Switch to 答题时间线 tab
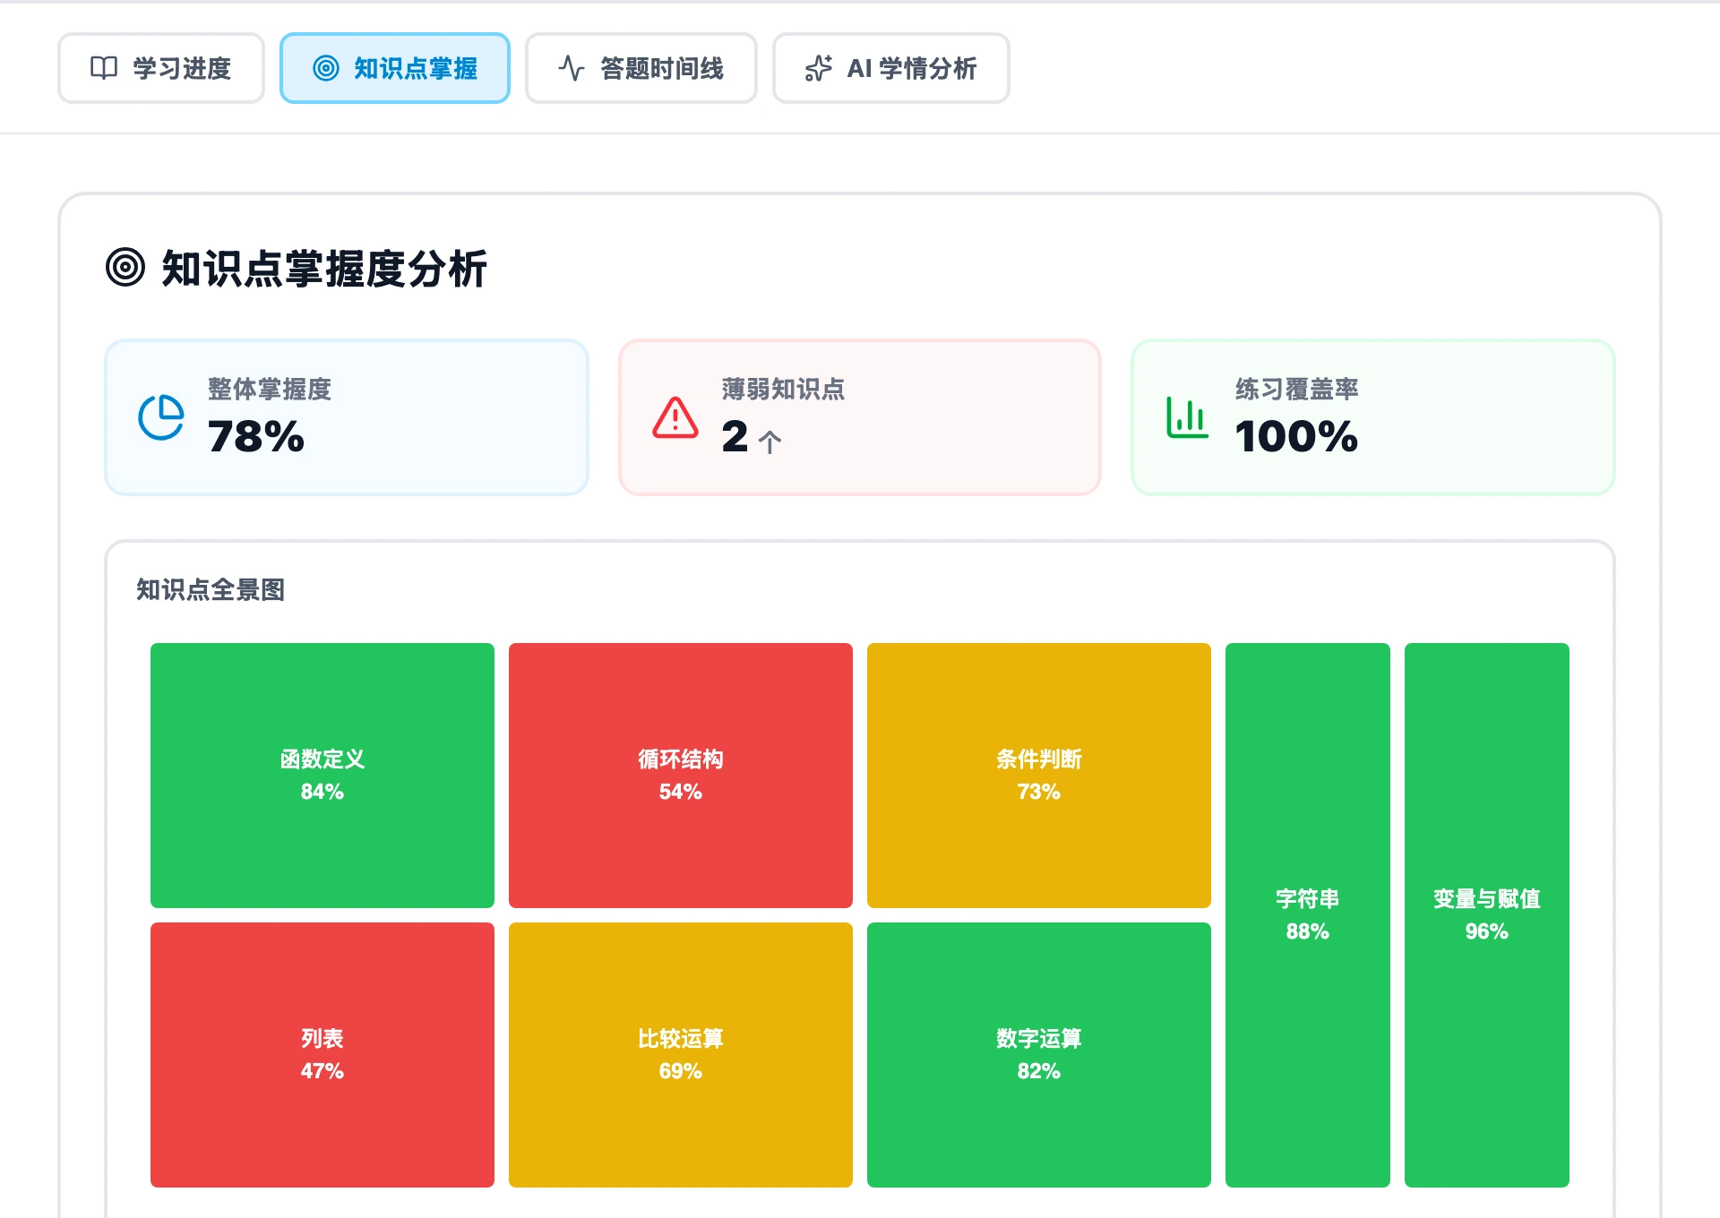The width and height of the screenshot is (1720, 1218). (641, 68)
